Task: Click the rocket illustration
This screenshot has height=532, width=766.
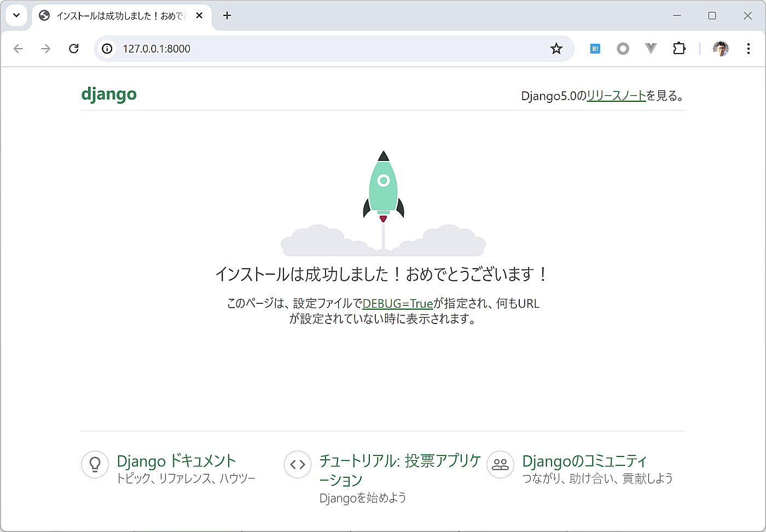Action: click(x=383, y=203)
